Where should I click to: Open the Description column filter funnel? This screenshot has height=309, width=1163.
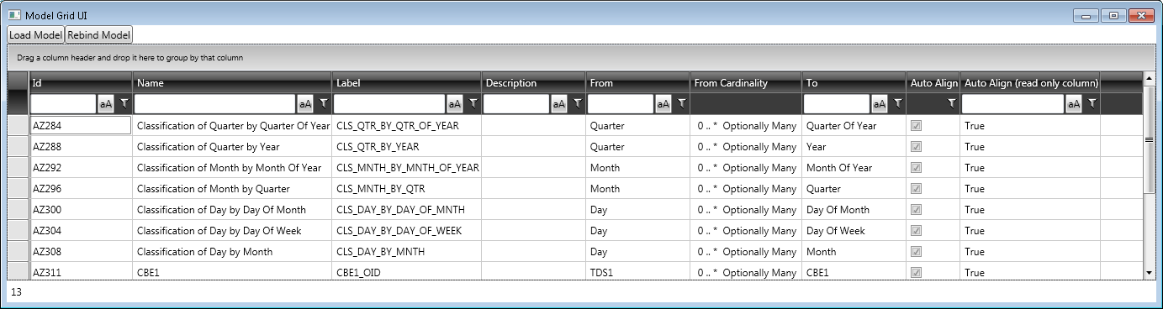click(577, 103)
